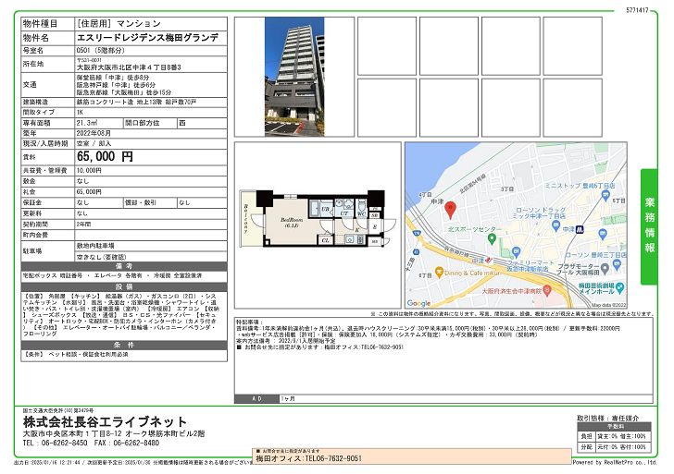
Task: Click the 阪急京都線「大阪梅田」徒歩15分 line
Action: (124, 92)
